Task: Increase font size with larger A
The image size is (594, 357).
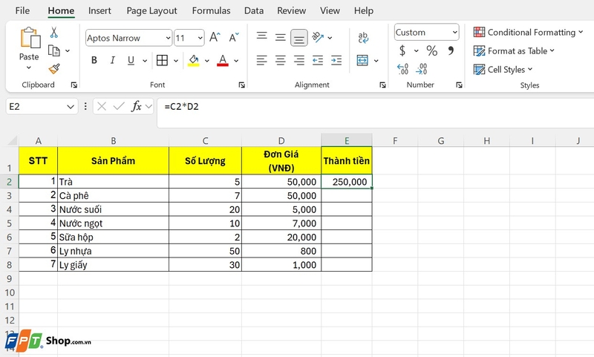Action: [215, 37]
